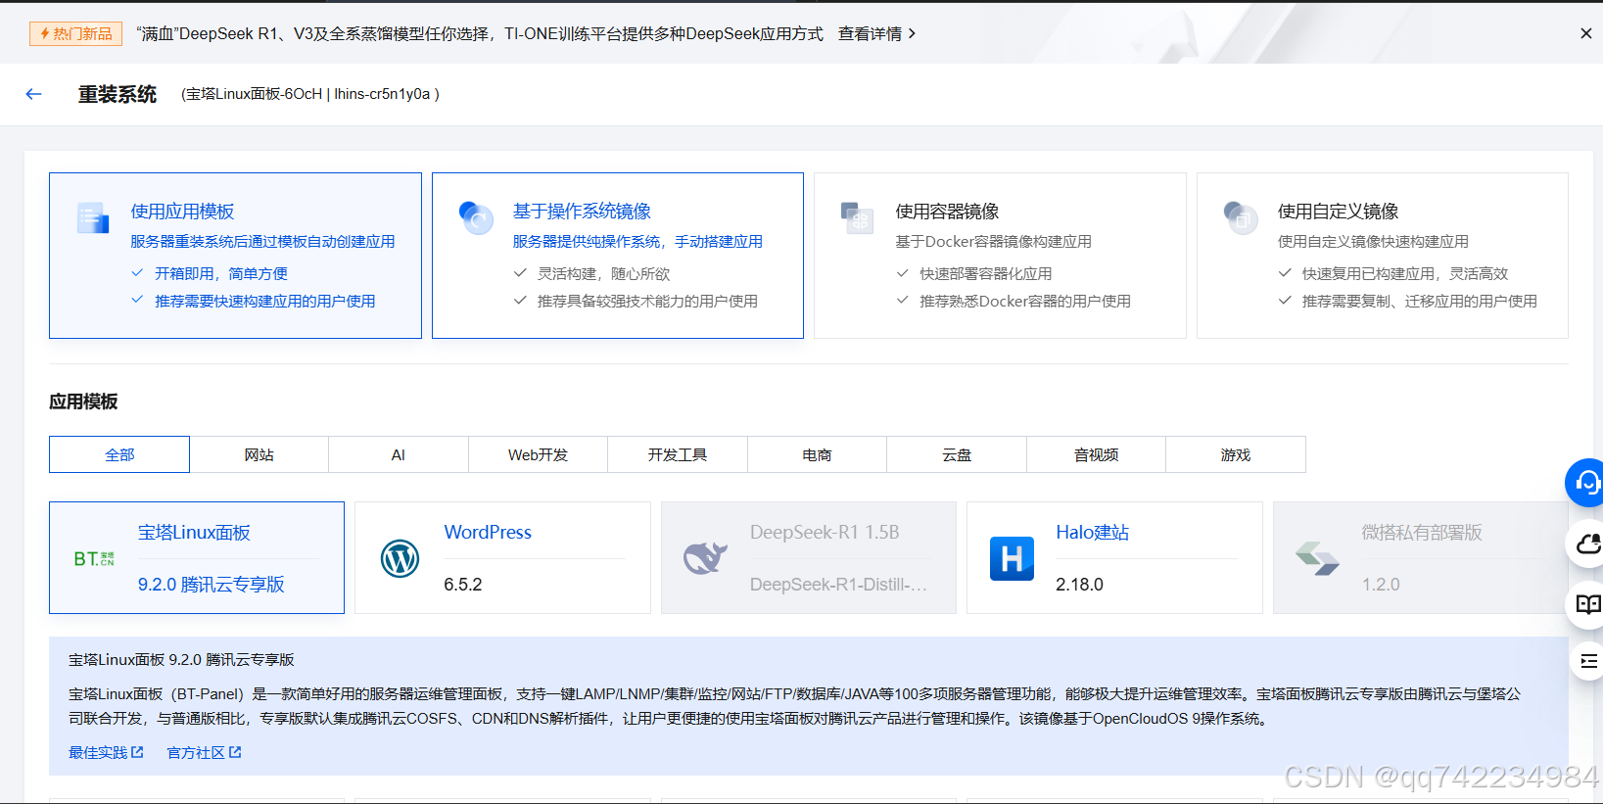Select the 使用自定义镜像 option card
Screen dimensions: 1603x804
pyautogui.click(x=1383, y=256)
